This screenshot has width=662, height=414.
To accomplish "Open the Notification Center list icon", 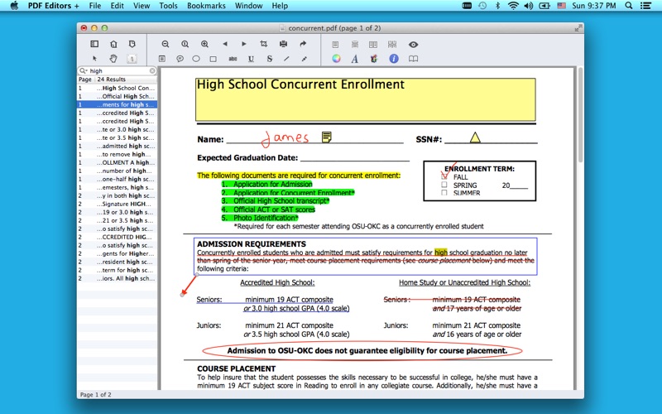I will tap(645, 6).
